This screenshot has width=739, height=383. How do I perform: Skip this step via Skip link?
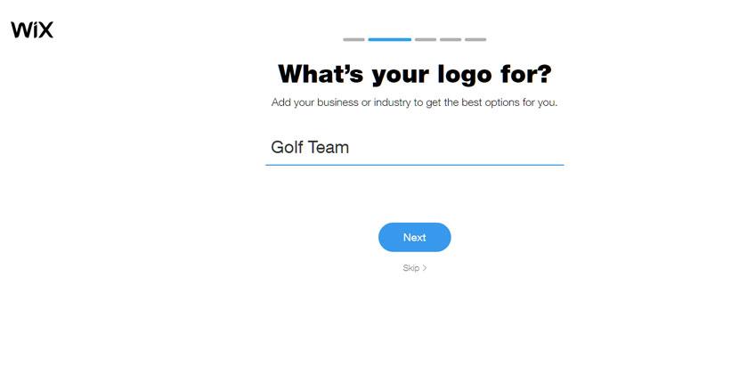point(415,268)
